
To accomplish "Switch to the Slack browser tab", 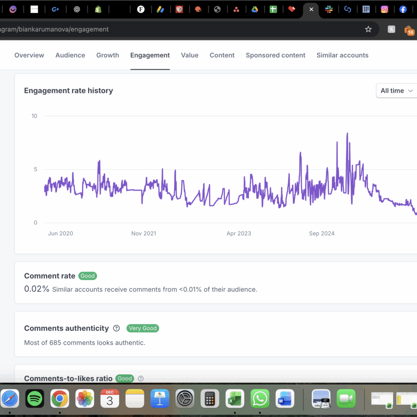I will (329, 9).
